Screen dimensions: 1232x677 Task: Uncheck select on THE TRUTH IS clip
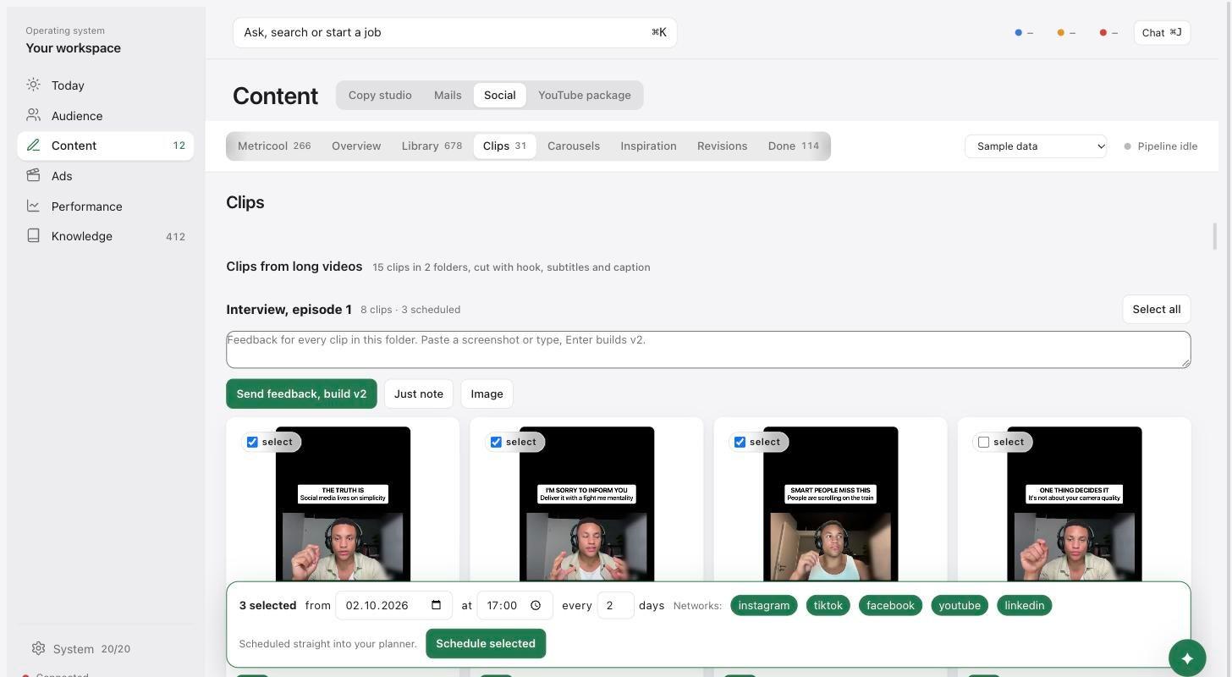pos(252,442)
